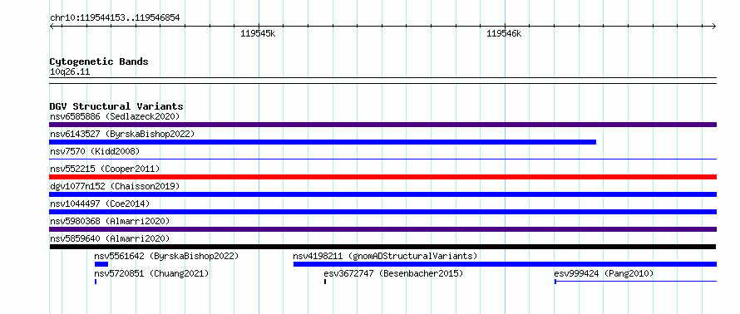Open dgv1077n152 (Chaisson2019) label
This screenshot has width=740, height=314.
[x=115, y=186]
